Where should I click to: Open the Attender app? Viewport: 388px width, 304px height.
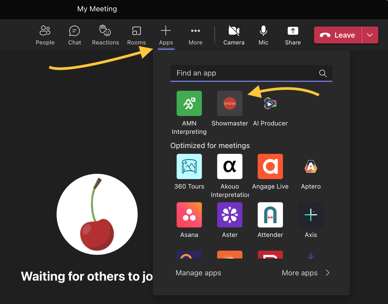pos(270,215)
